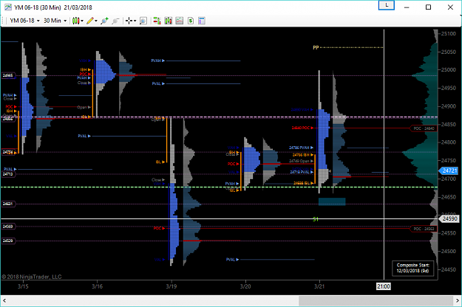462x307 pixels.
Task: Expand the chart style dropdown arrow
Action: pyautogui.click(x=82, y=21)
